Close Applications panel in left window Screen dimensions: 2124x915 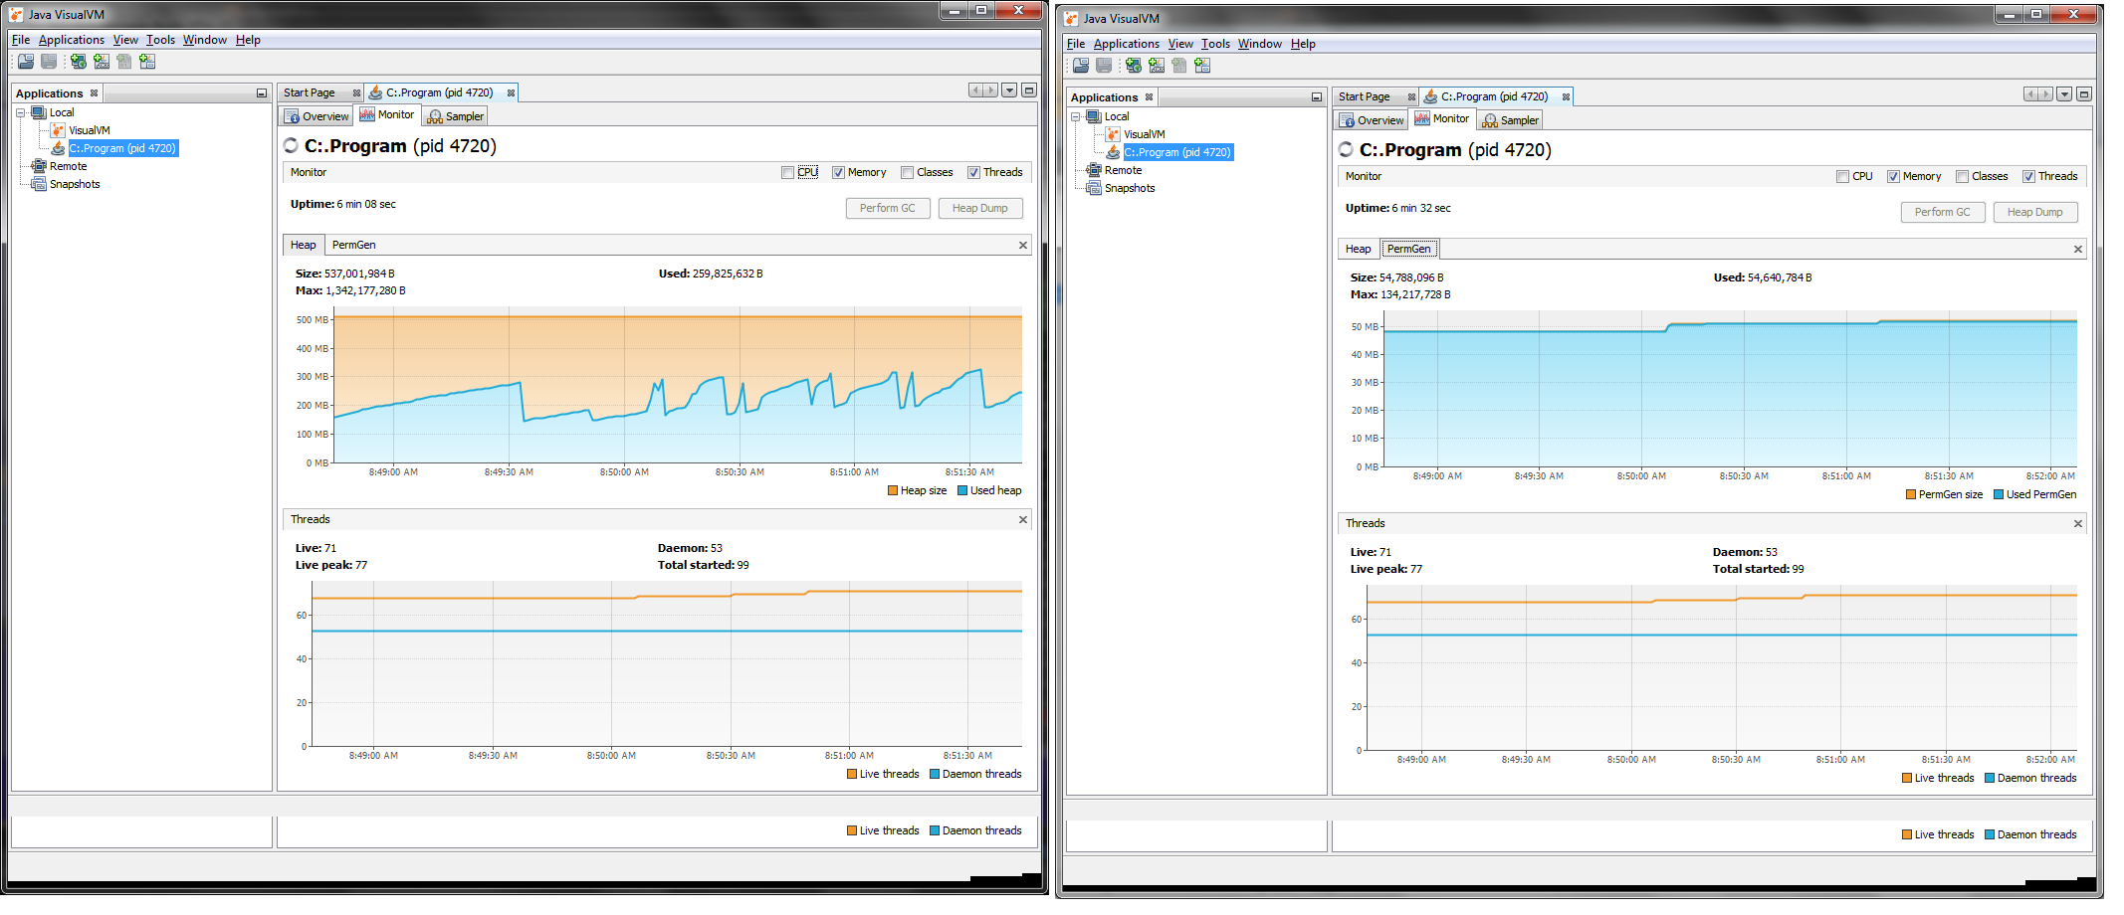coord(95,93)
